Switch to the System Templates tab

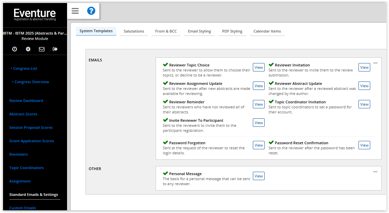tap(96, 31)
